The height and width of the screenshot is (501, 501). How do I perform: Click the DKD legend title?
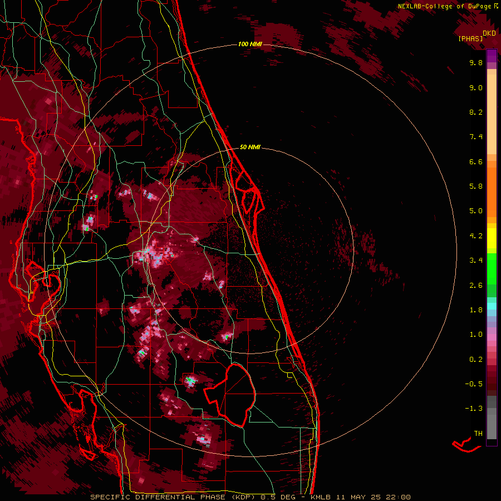489,33
